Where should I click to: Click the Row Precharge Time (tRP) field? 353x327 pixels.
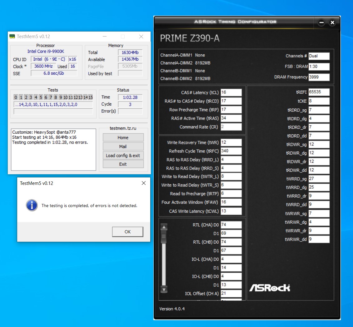click(x=231, y=110)
